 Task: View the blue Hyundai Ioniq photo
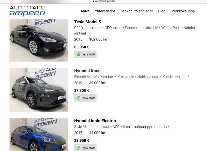point(39,135)
